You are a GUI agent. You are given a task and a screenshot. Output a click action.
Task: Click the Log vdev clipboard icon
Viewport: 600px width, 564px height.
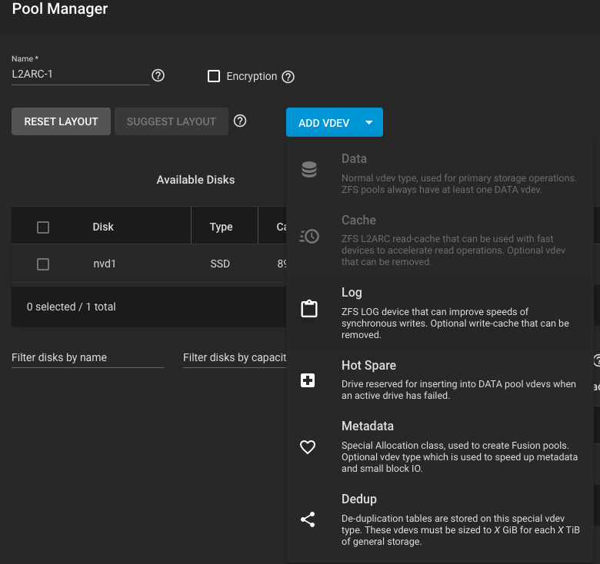point(309,309)
